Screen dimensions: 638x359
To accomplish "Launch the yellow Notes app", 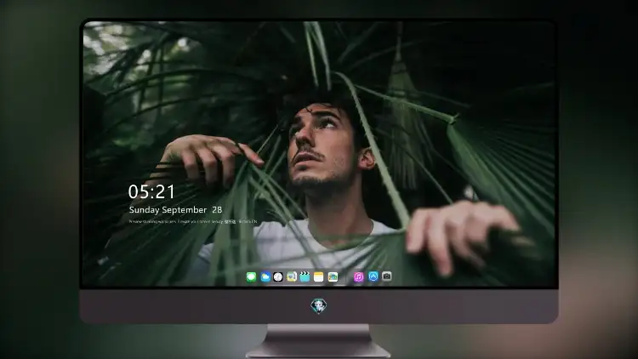I will pyautogui.click(x=319, y=277).
